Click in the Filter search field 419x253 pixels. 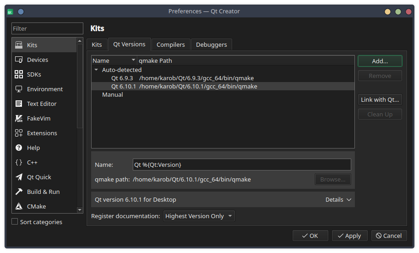tap(47, 28)
